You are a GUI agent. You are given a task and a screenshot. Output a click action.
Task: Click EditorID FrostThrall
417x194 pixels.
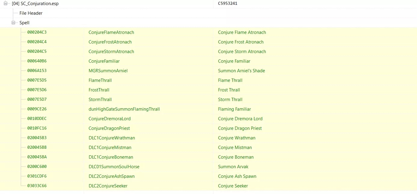pyautogui.click(x=99, y=90)
